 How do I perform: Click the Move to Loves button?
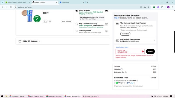tap(66, 21)
